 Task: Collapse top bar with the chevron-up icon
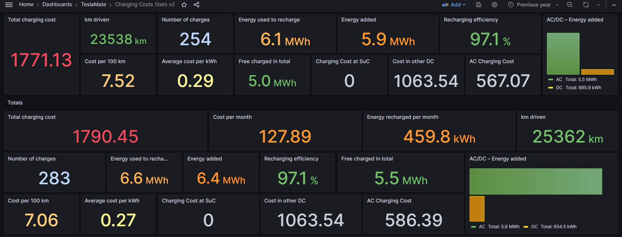(x=614, y=5)
